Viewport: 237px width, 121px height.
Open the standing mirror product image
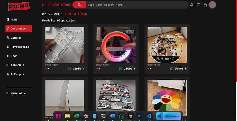[x=65, y=98]
